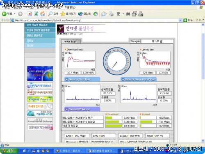The image size is (205, 154).
Task: Select 전용선 품질측정 in sidebar menu
Action: (x=40, y=35)
